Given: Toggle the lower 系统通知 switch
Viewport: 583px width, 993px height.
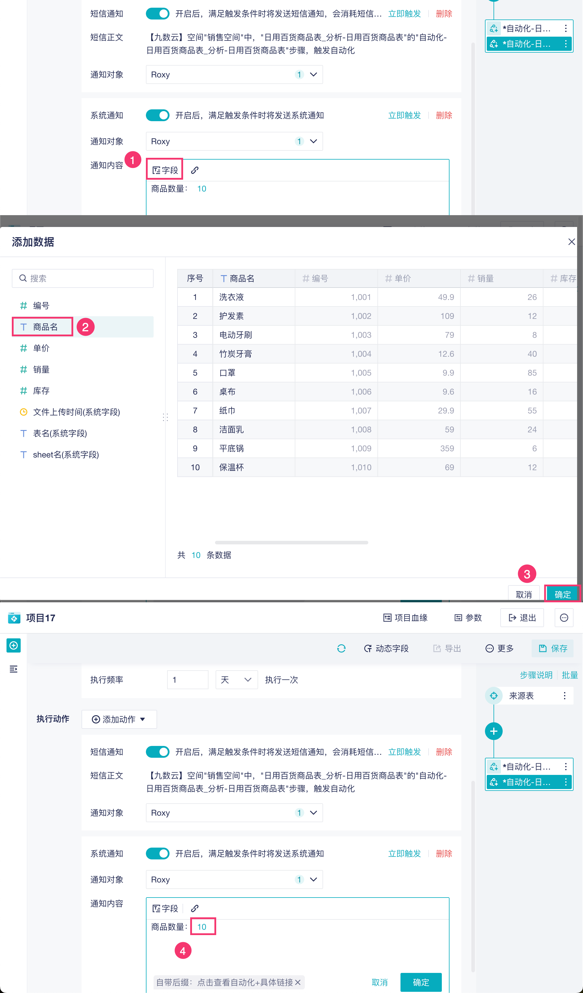Looking at the screenshot, I should (x=158, y=854).
